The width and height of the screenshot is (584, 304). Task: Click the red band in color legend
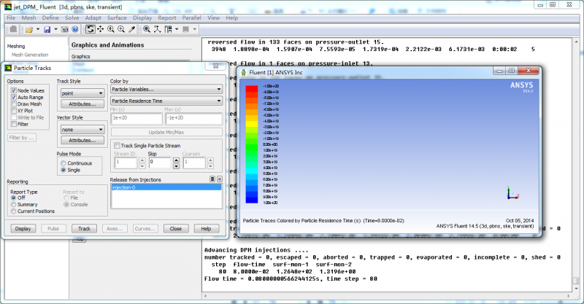tap(252, 89)
